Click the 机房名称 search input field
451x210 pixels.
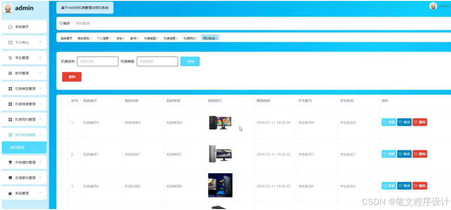[x=98, y=62]
